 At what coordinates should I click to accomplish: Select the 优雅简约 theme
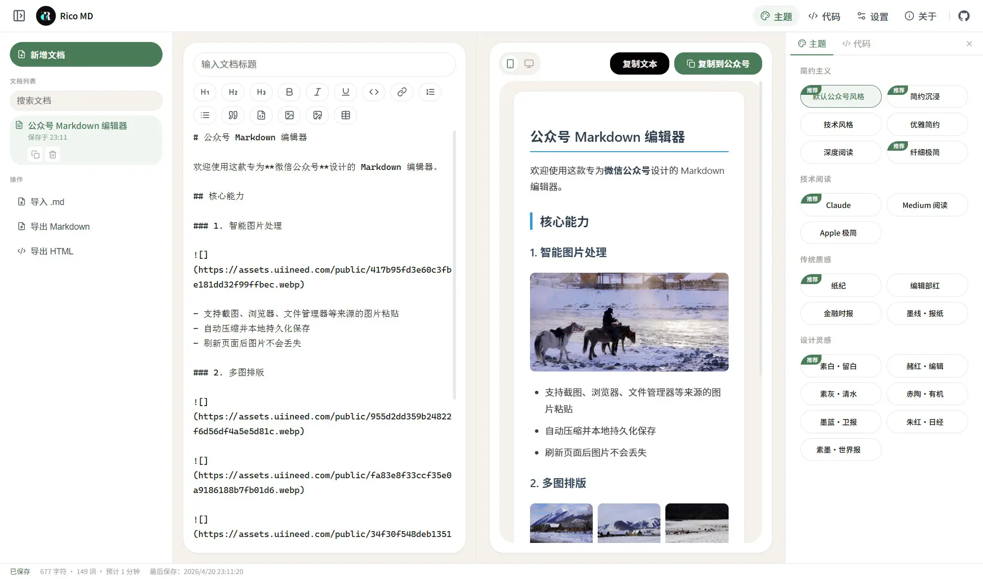pos(927,124)
